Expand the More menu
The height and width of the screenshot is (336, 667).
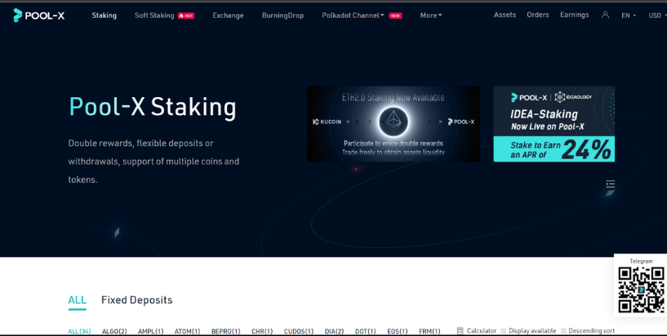tap(431, 15)
